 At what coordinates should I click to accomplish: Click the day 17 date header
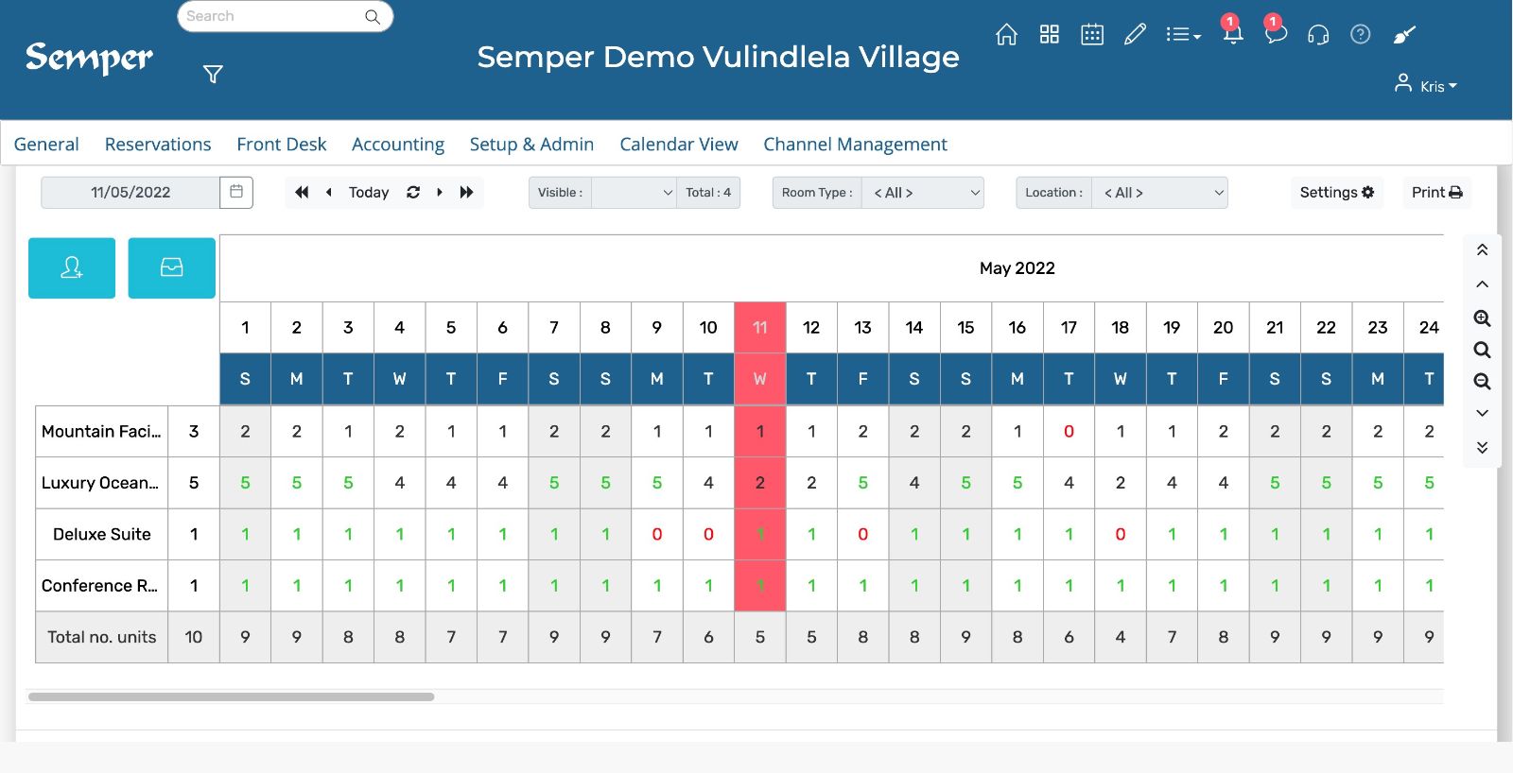click(1069, 328)
